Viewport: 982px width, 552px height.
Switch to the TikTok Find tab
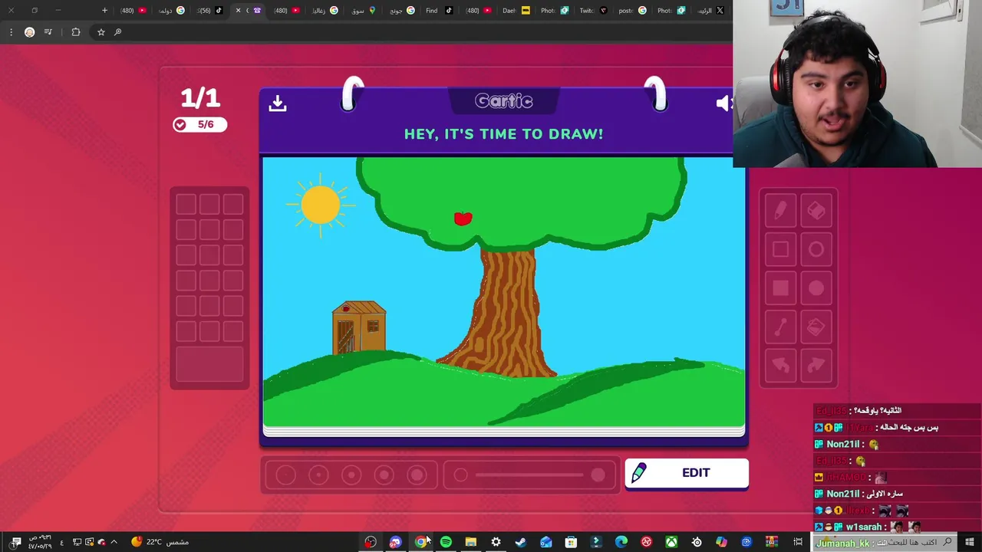click(440, 11)
